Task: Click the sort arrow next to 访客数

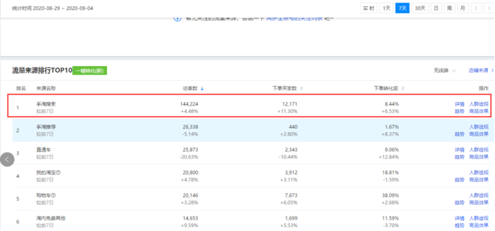Action: (x=202, y=89)
